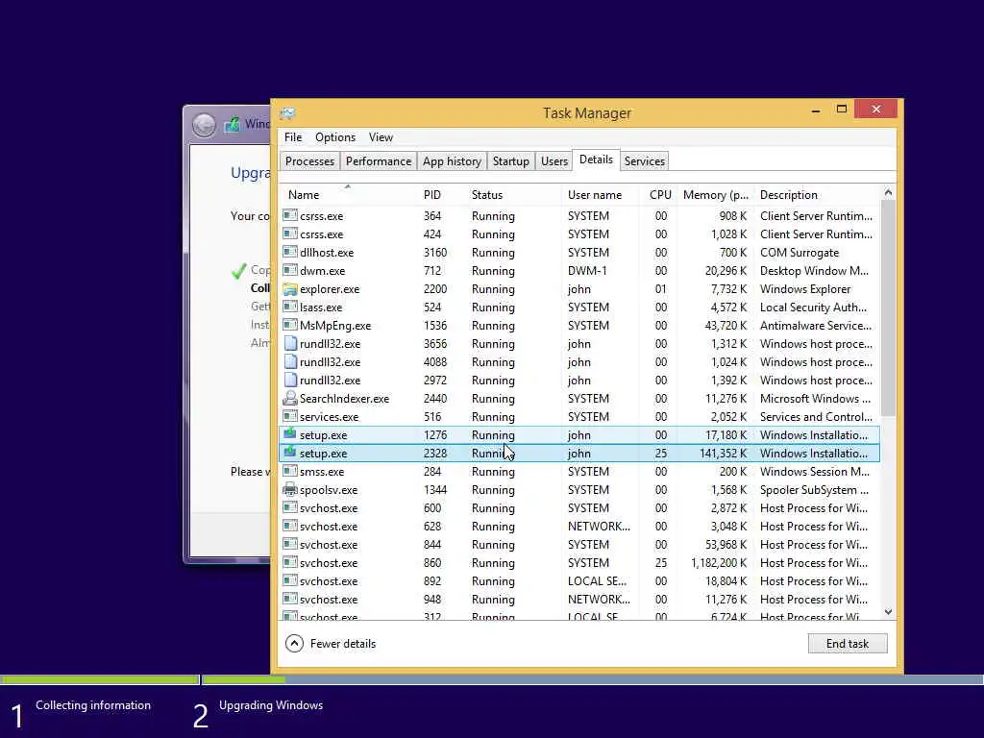Click icon of svchost.exe PID 948
Screen dimensions: 984x738
coord(290,599)
